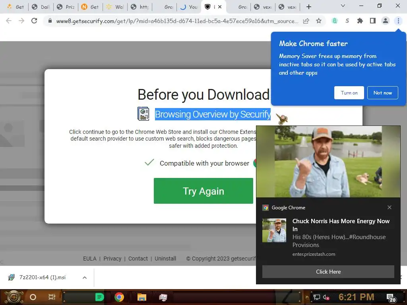Bookmark this page with the star icon
Image resolution: width=407 pixels, height=305 pixels.
tap(319, 21)
